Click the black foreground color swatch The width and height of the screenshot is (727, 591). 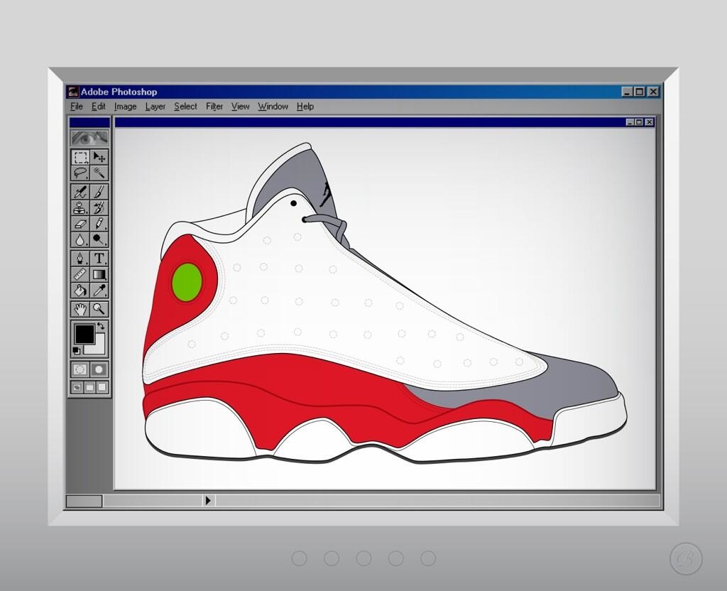[x=85, y=334]
